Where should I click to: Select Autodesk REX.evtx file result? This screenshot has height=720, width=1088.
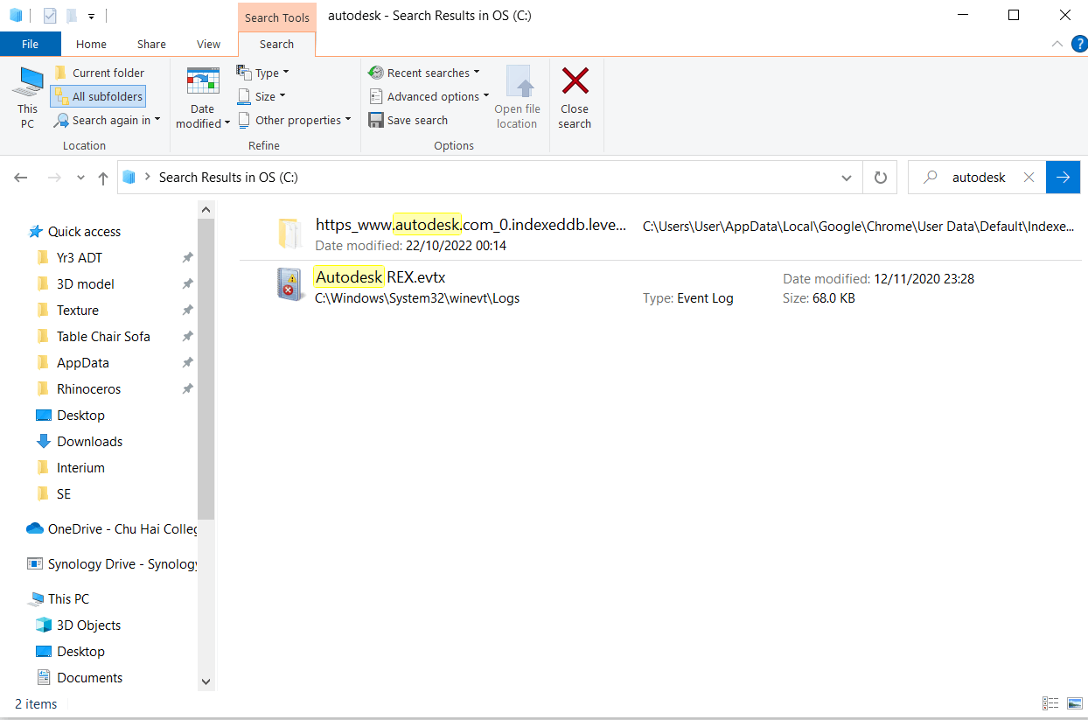(x=659, y=286)
